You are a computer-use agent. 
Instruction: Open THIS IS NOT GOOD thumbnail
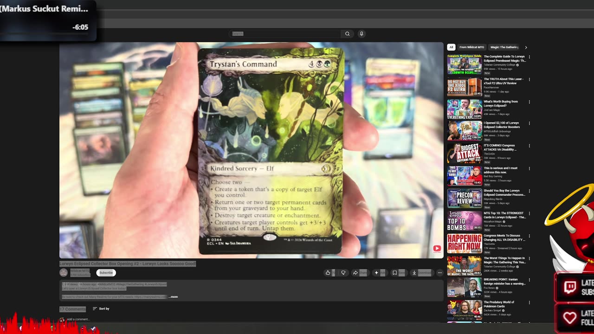[465, 176]
